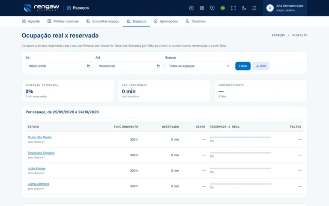Click the Até date field 10/24/2026

pyautogui.click(x=129, y=66)
